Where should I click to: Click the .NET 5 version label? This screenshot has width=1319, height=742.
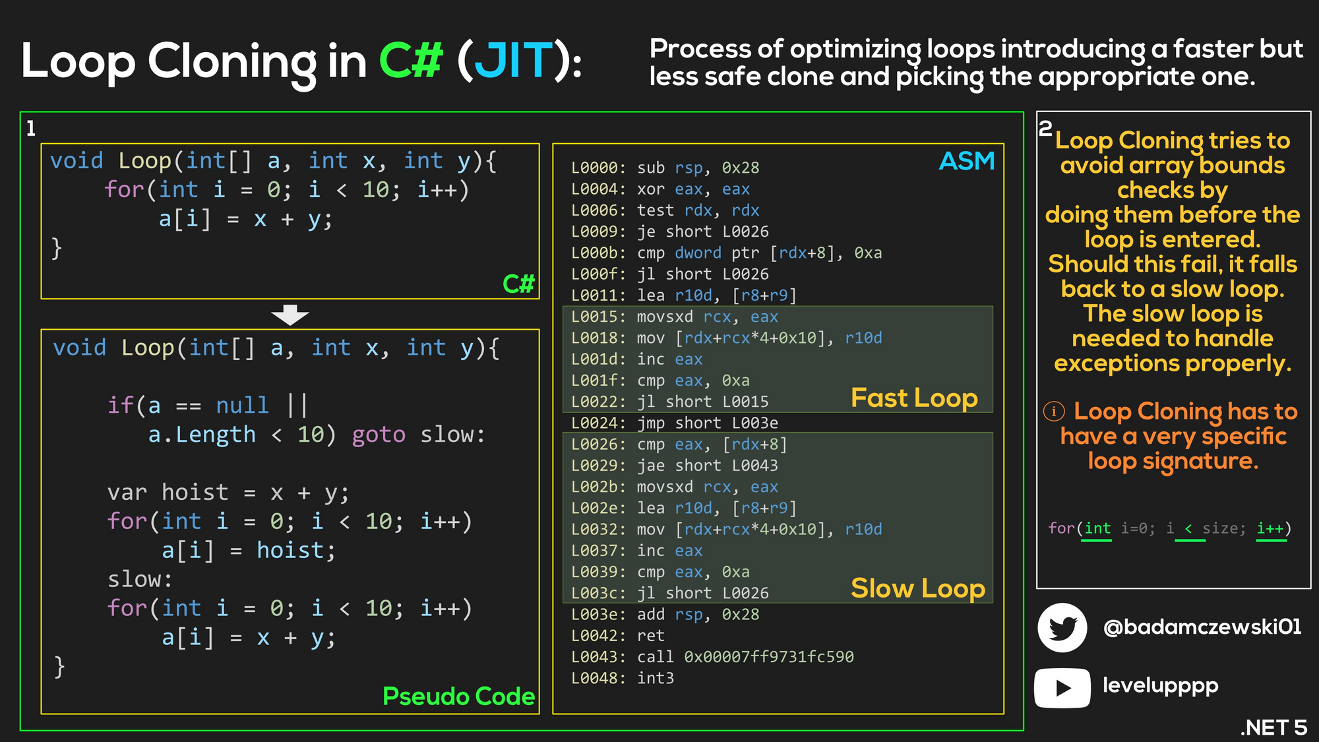click(1273, 727)
